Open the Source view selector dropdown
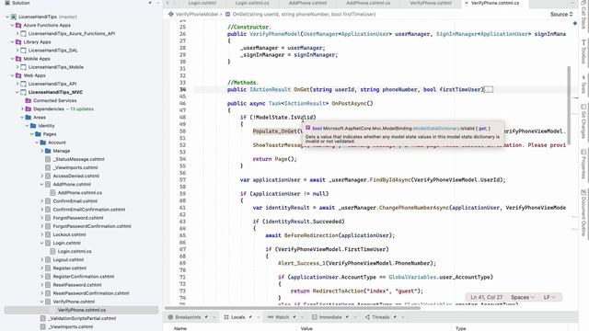Image resolution: width=589 pixels, height=331 pixels. coord(561,15)
